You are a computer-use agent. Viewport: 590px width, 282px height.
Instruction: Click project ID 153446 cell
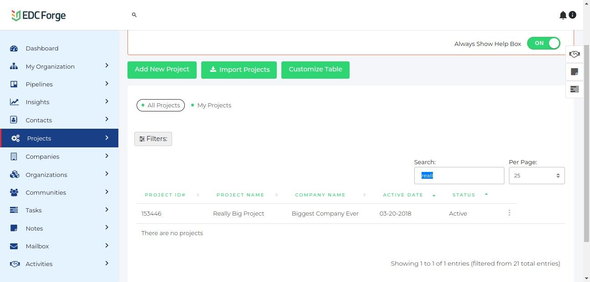(x=151, y=213)
